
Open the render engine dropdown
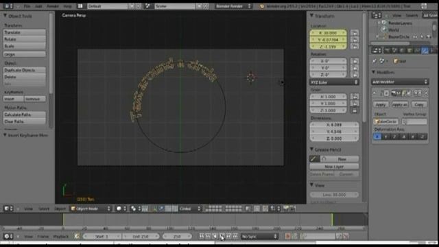(x=233, y=6)
